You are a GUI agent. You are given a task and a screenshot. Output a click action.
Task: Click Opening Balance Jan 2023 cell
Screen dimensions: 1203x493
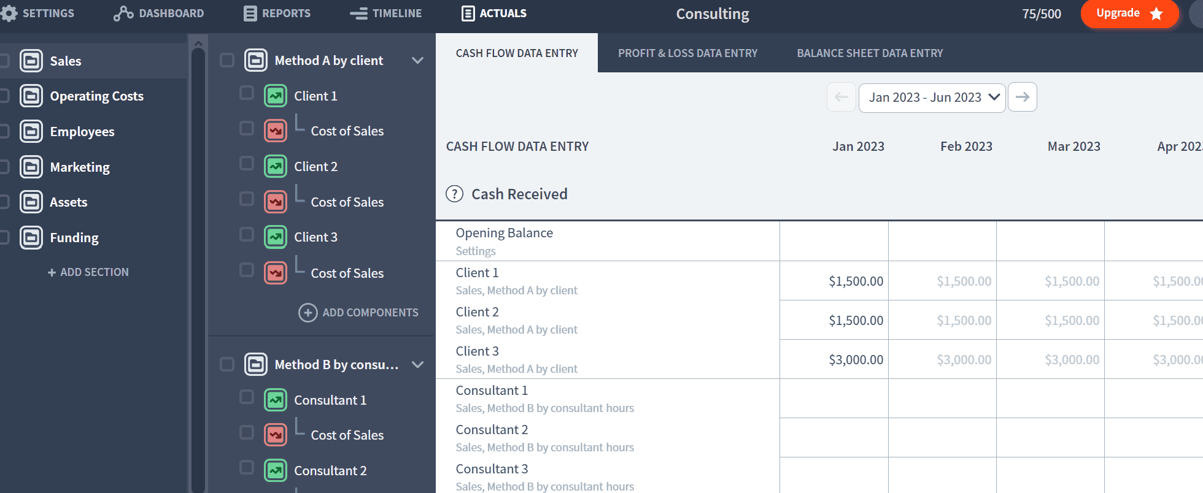[834, 241]
